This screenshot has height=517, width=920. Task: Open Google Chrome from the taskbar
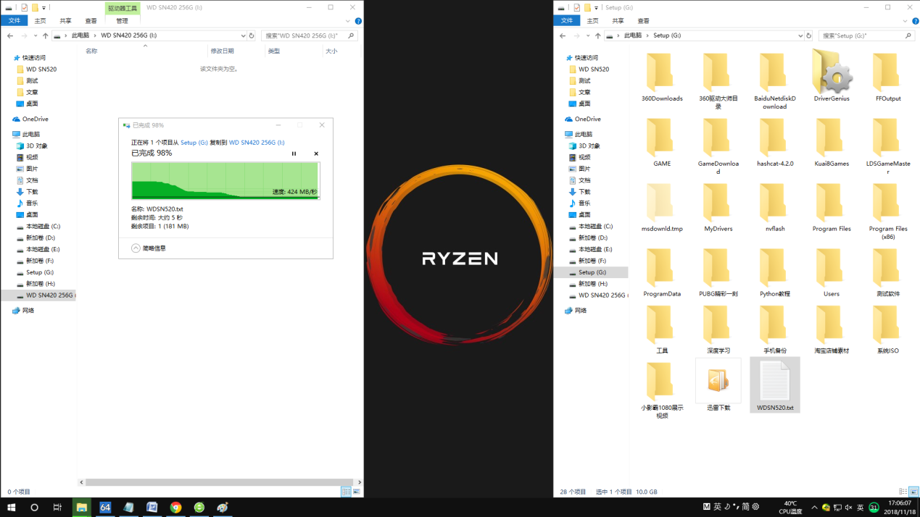[x=175, y=508]
